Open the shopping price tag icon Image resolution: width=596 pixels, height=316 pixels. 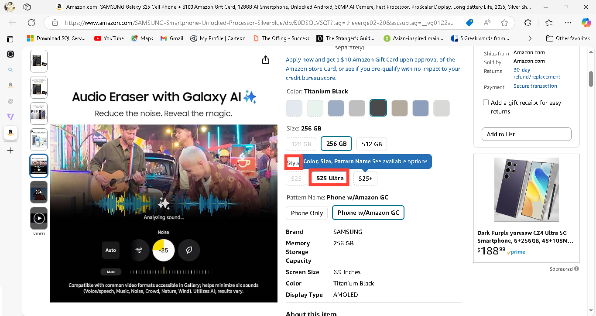click(469, 23)
